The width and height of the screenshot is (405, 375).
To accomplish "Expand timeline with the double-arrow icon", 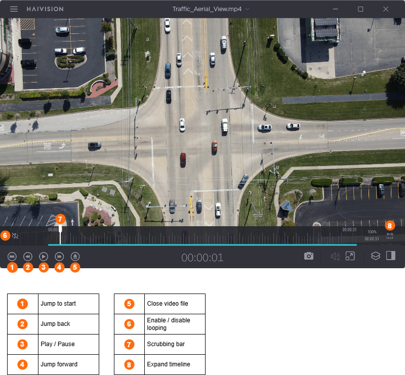I will click(390, 234).
